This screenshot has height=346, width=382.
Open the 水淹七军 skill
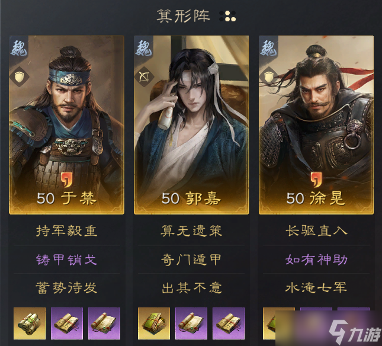click(x=316, y=287)
